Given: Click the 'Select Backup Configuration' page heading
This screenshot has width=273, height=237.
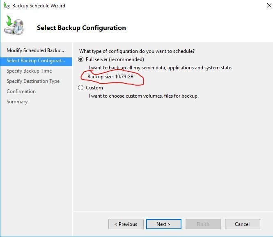Looking at the screenshot, I should click(81, 27).
